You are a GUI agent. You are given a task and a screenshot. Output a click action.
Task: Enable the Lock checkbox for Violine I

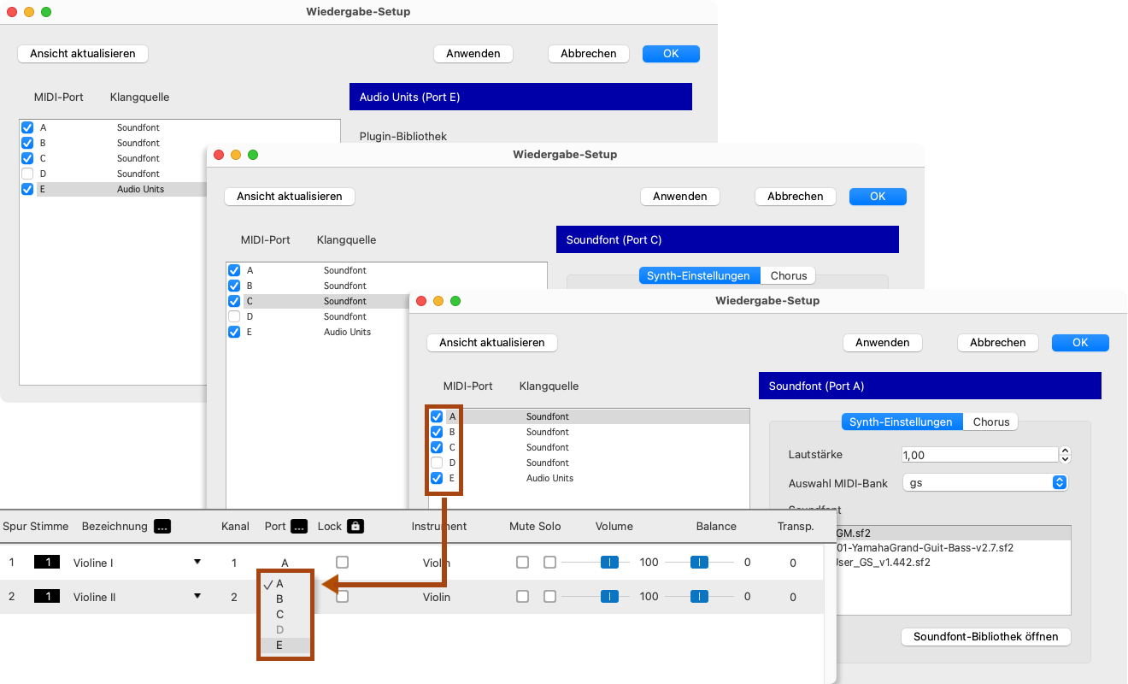tap(343, 563)
